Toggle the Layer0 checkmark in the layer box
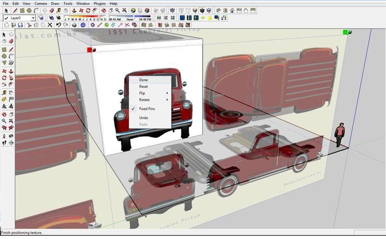Viewport: 386px width, 239px height. tap(6, 18)
